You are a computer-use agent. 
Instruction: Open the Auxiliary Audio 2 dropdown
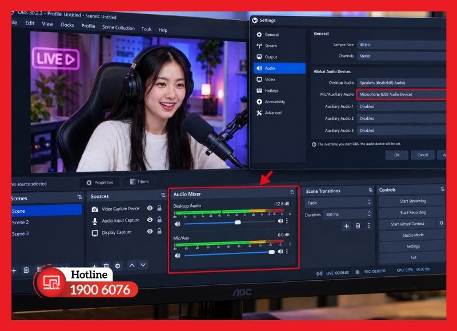click(x=402, y=119)
